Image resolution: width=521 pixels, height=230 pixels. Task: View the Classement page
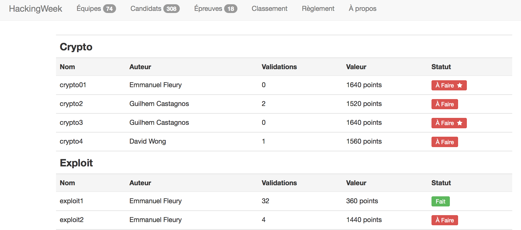(x=269, y=9)
